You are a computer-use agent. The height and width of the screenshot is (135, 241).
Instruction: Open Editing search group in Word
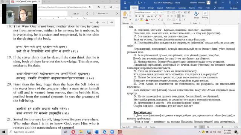tap(205, 15)
